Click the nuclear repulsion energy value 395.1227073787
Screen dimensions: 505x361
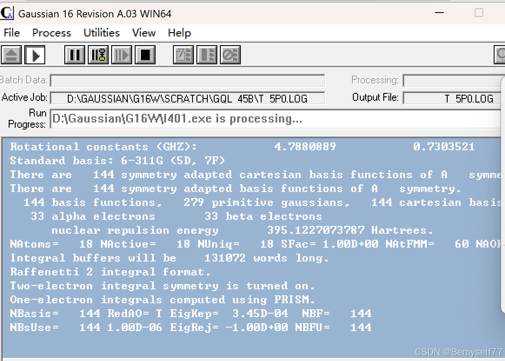click(x=316, y=230)
